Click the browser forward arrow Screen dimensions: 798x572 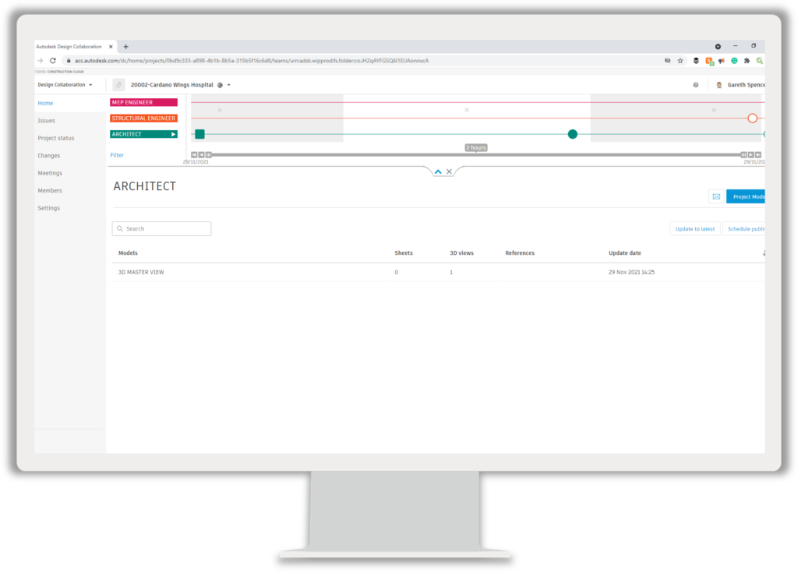[41, 61]
